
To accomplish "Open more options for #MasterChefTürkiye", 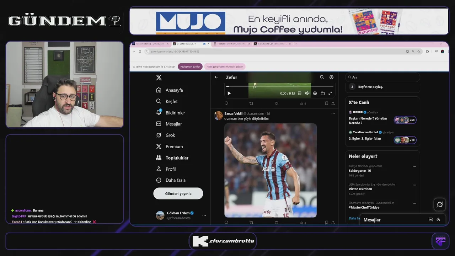I will pos(414,203).
